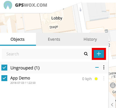Click the one-way arrow on map street
116x108 pixels.
tap(80, 10)
